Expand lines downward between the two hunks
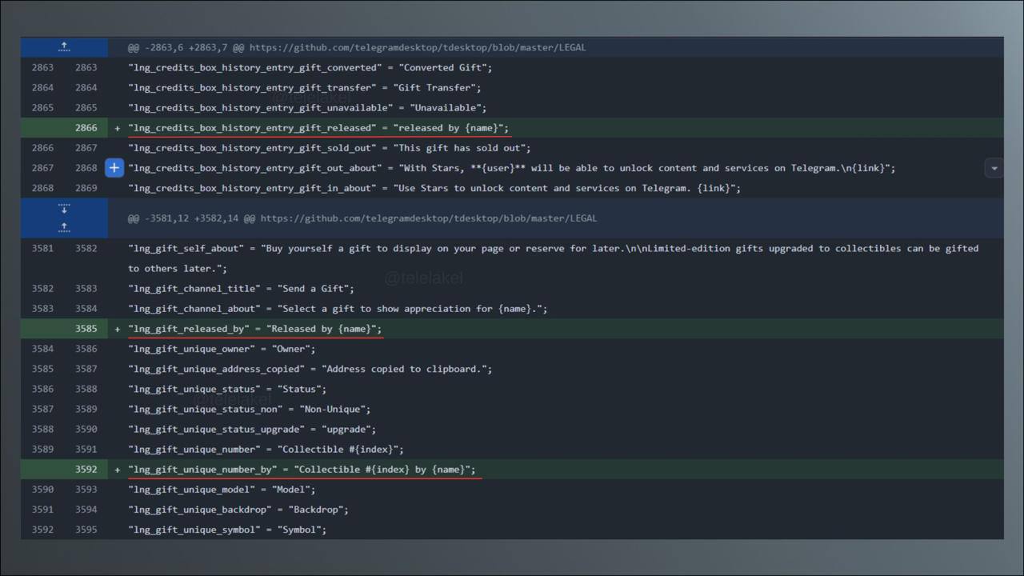The height and width of the screenshot is (576, 1024). pyautogui.click(x=64, y=210)
